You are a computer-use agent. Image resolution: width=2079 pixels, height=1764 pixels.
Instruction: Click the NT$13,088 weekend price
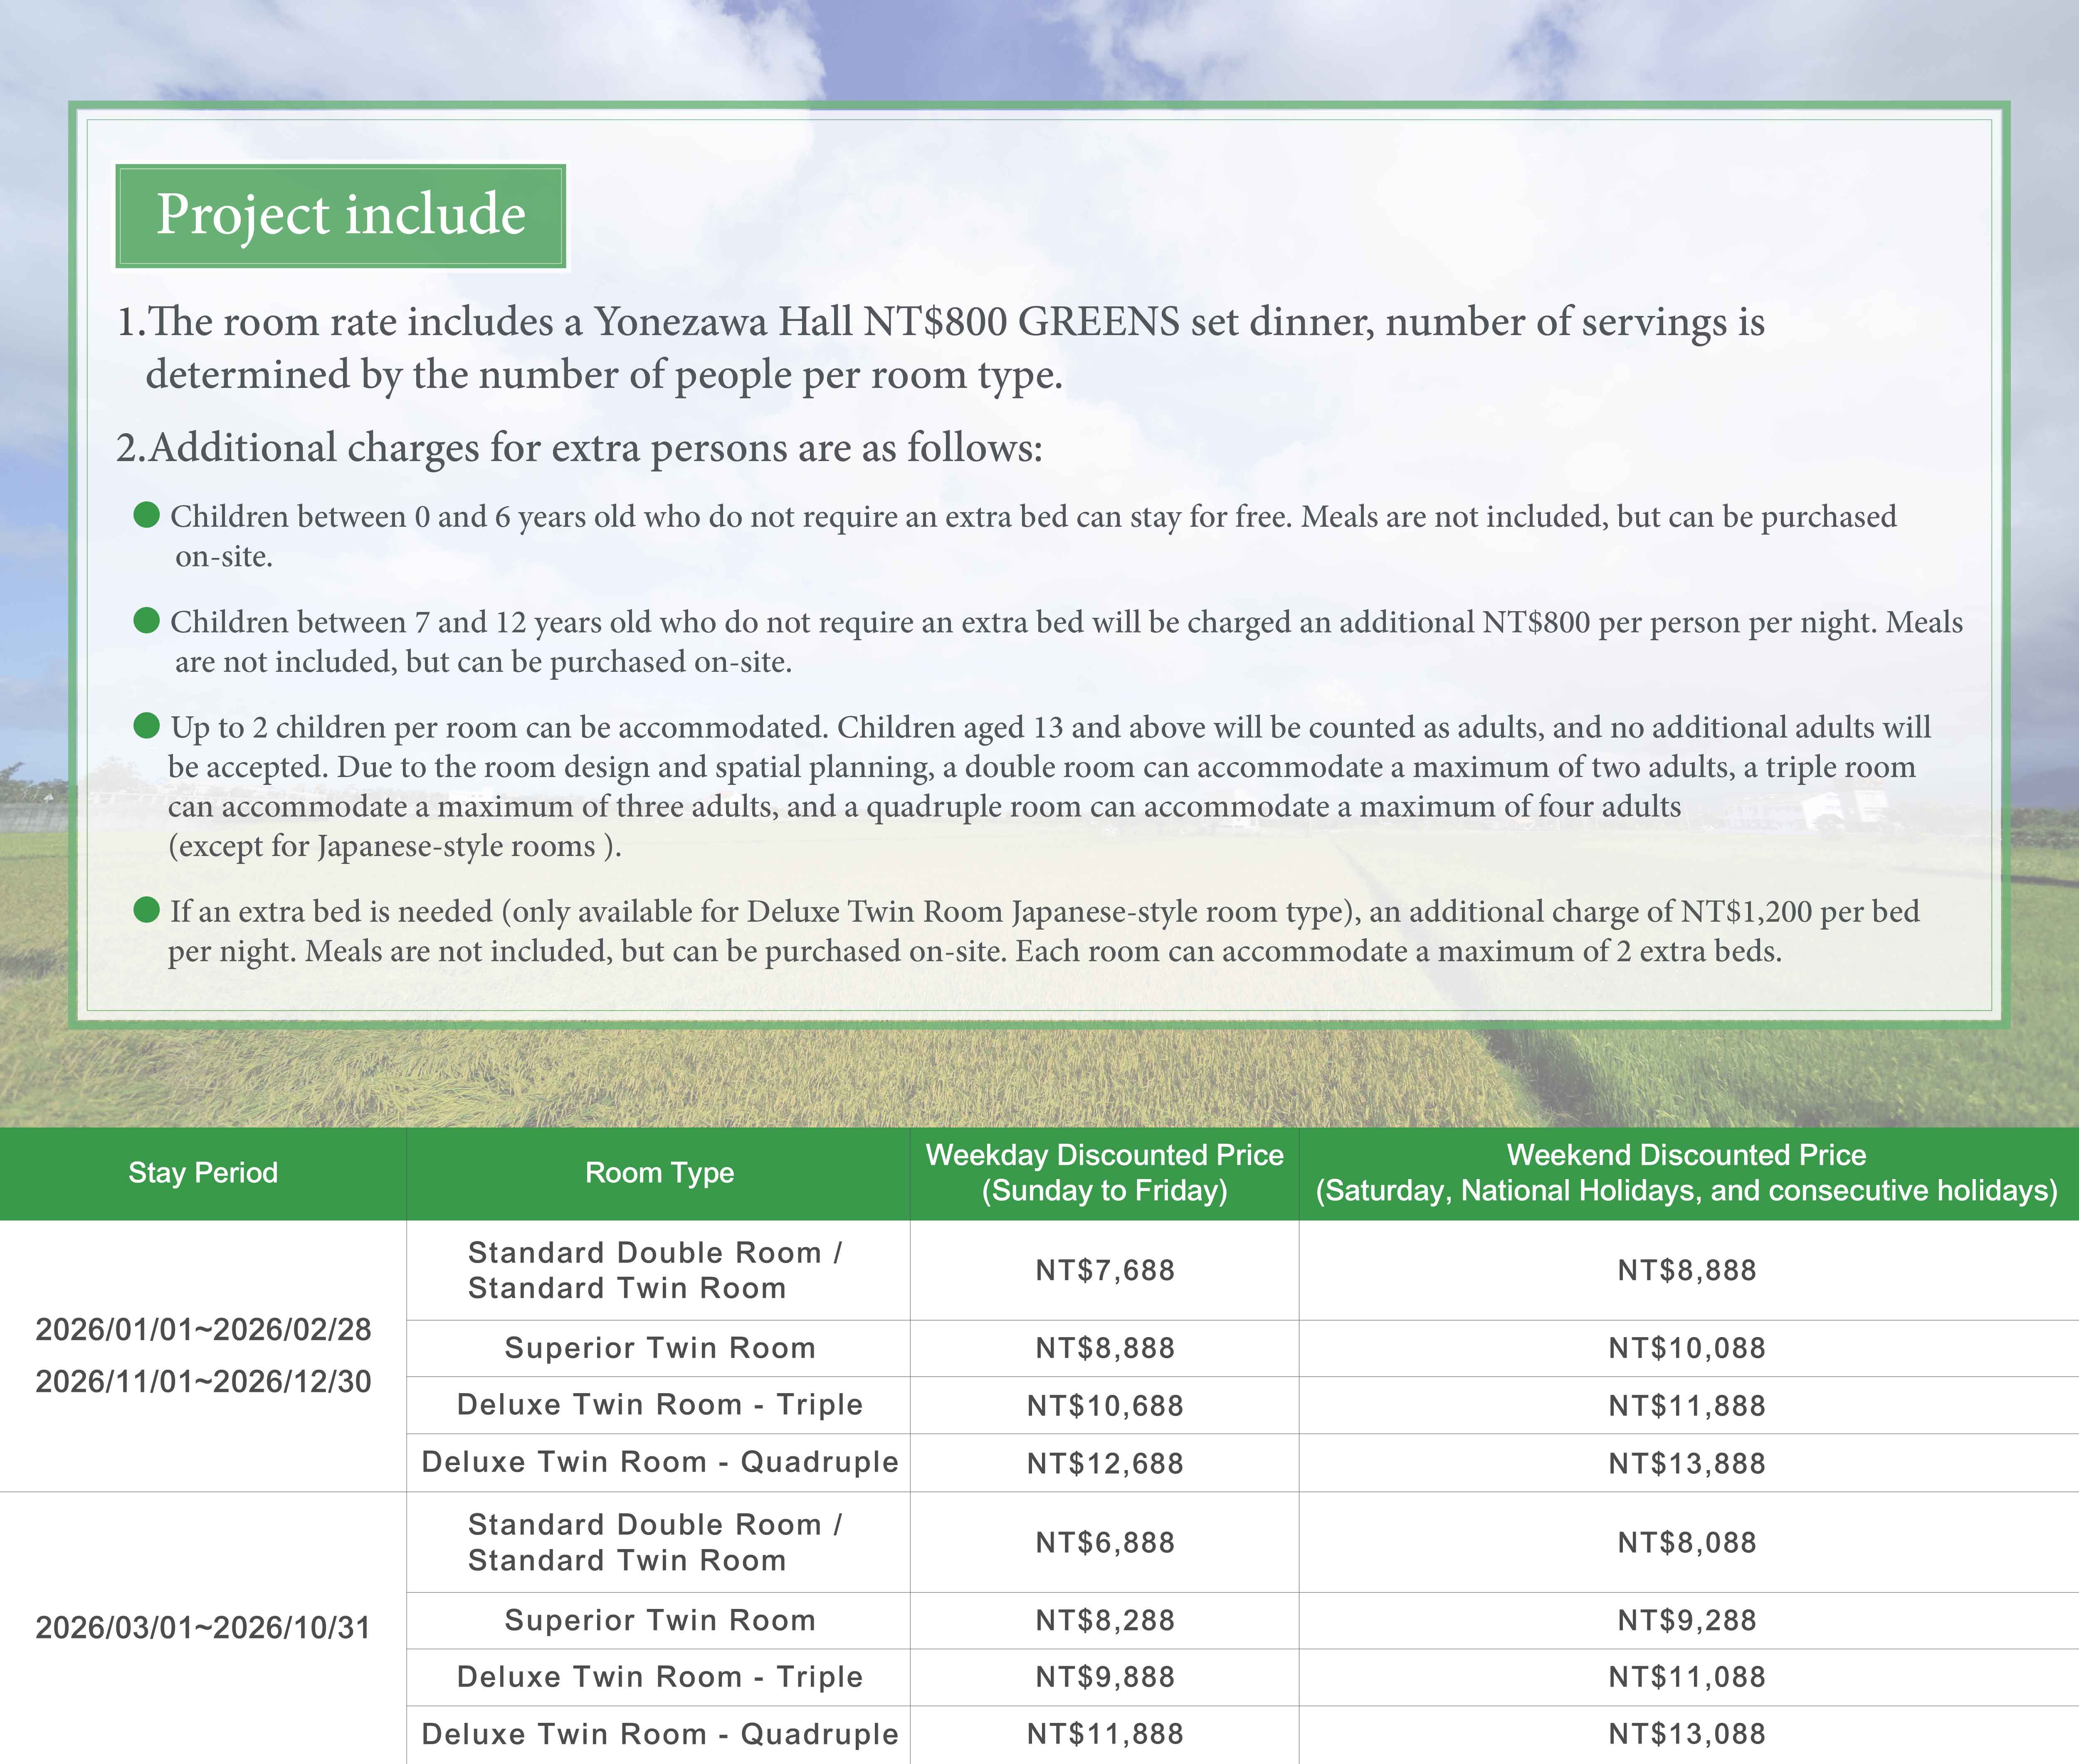click(1686, 1733)
